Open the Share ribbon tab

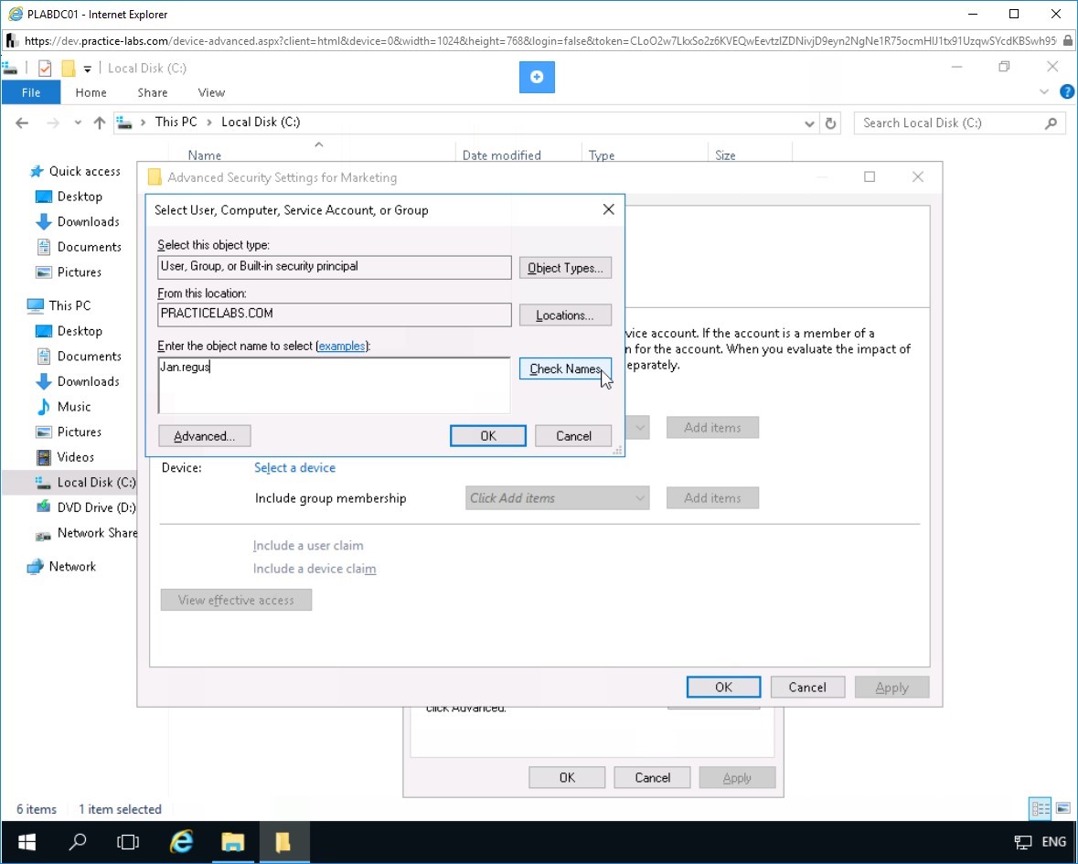152,92
